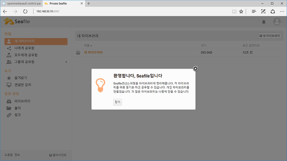Open the browser more actions menu
The height and width of the screenshot is (161, 287).
(282, 12)
